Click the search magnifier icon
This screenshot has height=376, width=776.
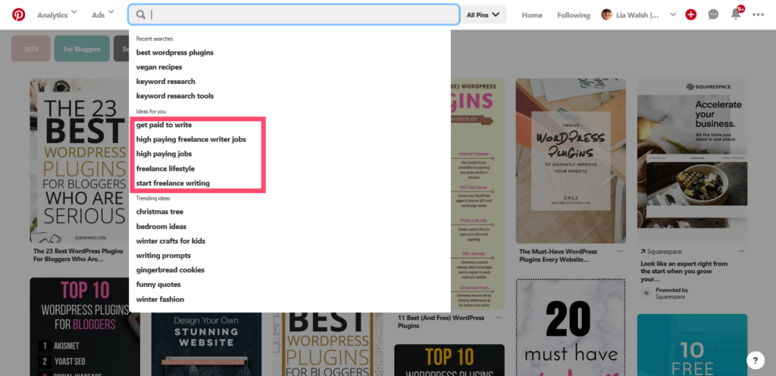point(141,15)
